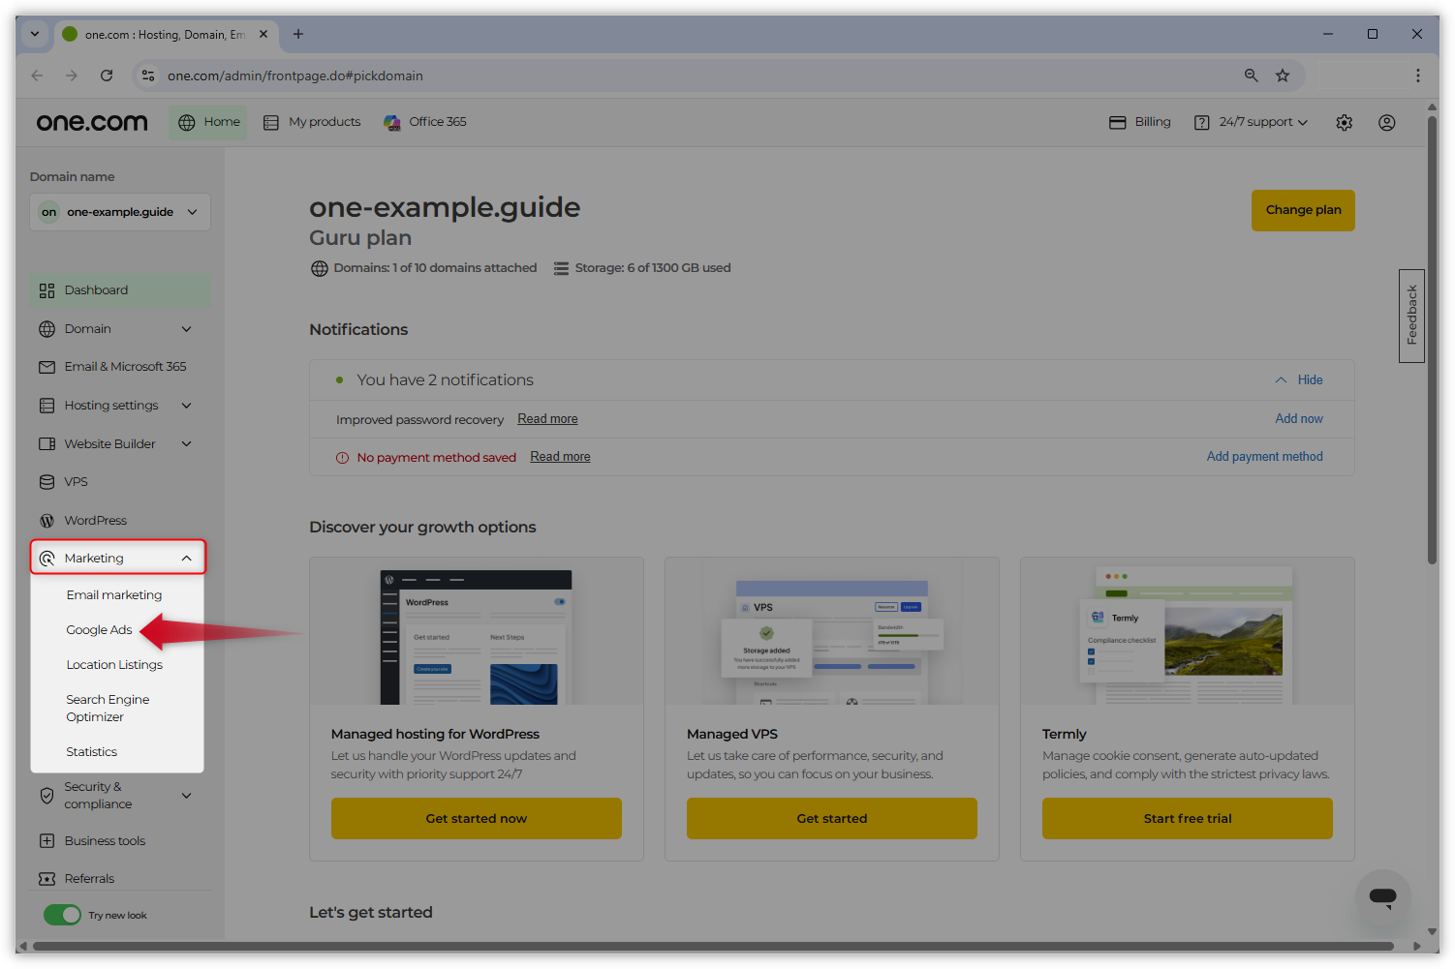Screen dimensions: 1455x969
Task: Open Search Engine Optimizer
Action: click(108, 708)
